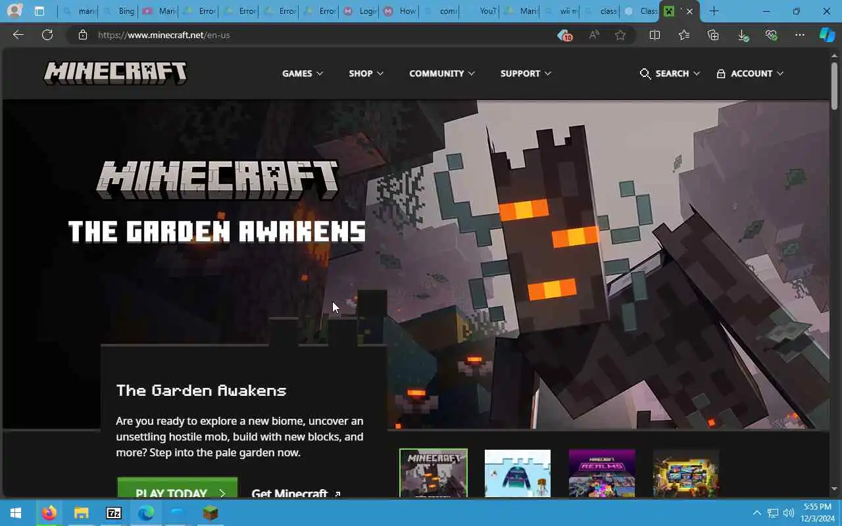Open the ACCOUNT dropdown

[x=750, y=74]
